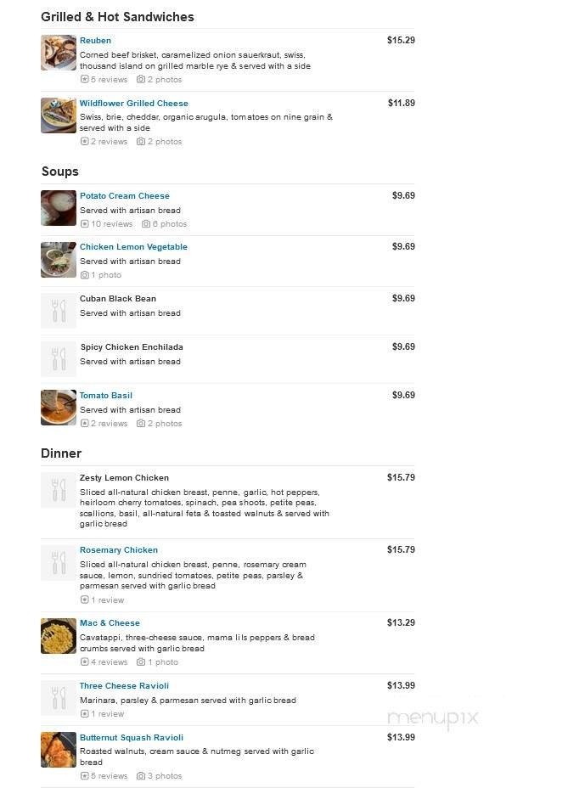This screenshot has height=788, width=585.
Task: Click the fork-and-knife placeholder for Cuban Black Bean
Action: (58, 311)
